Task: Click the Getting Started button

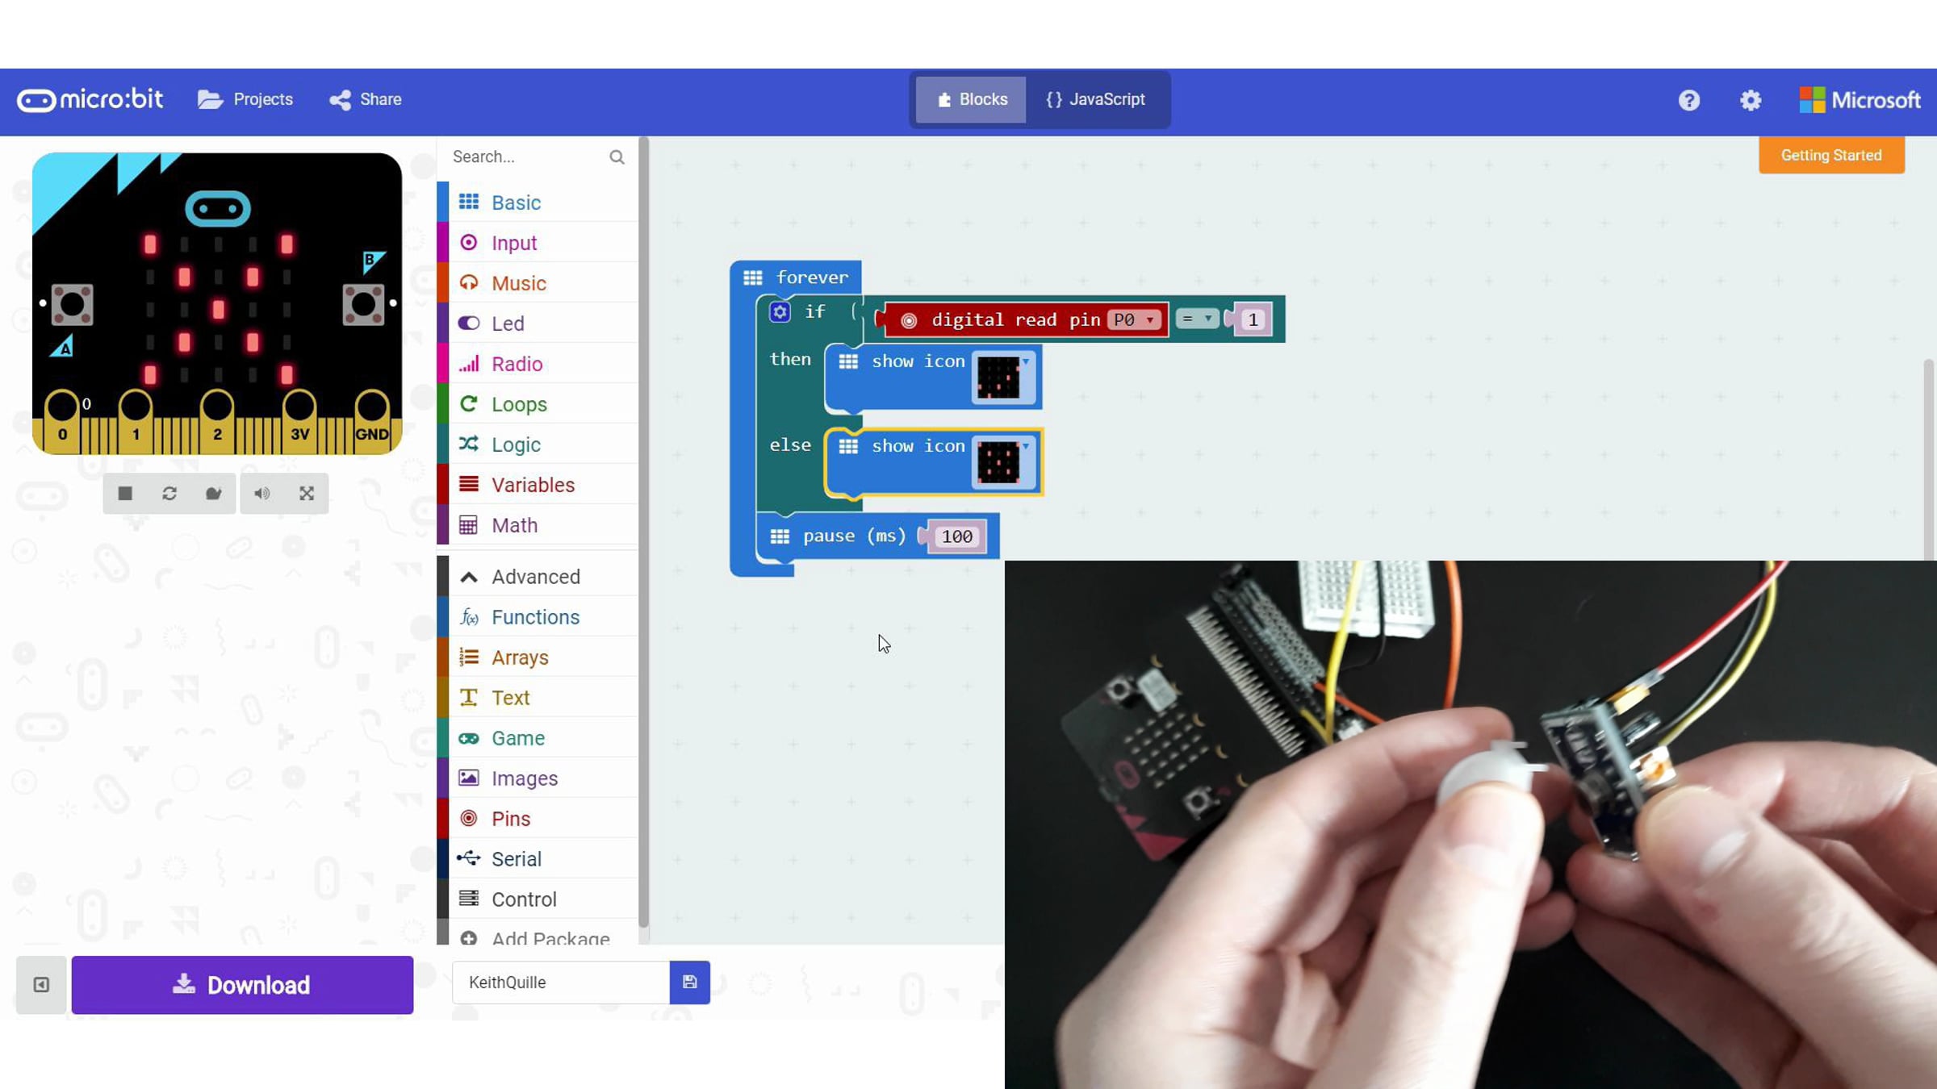Action: click(x=1831, y=155)
